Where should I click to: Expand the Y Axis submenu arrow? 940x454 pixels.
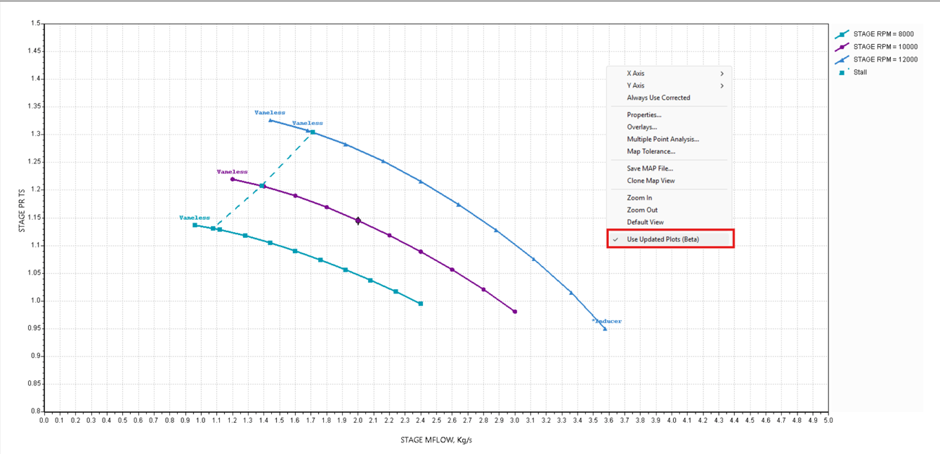pyautogui.click(x=722, y=86)
